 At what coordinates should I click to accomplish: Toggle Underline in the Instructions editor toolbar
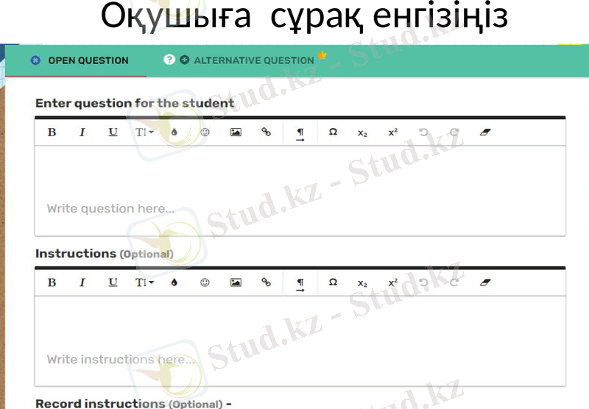(x=113, y=282)
